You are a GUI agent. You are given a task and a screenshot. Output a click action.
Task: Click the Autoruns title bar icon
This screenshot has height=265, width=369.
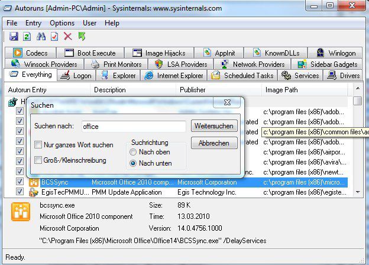pos(7,8)
